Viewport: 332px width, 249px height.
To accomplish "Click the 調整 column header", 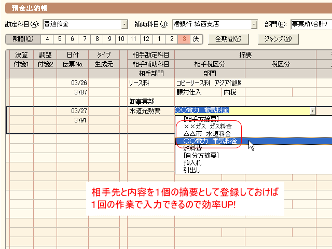I will pos(45,55).
